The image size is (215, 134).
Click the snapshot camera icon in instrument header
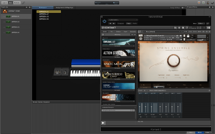click(x=177, y=36)
